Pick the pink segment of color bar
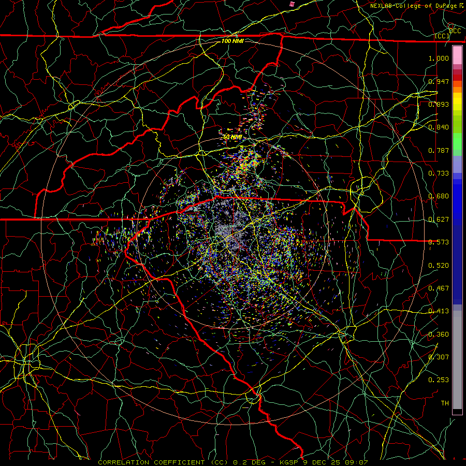The width and height of the screenshot is (466, 466). click(x=457, y=55)
